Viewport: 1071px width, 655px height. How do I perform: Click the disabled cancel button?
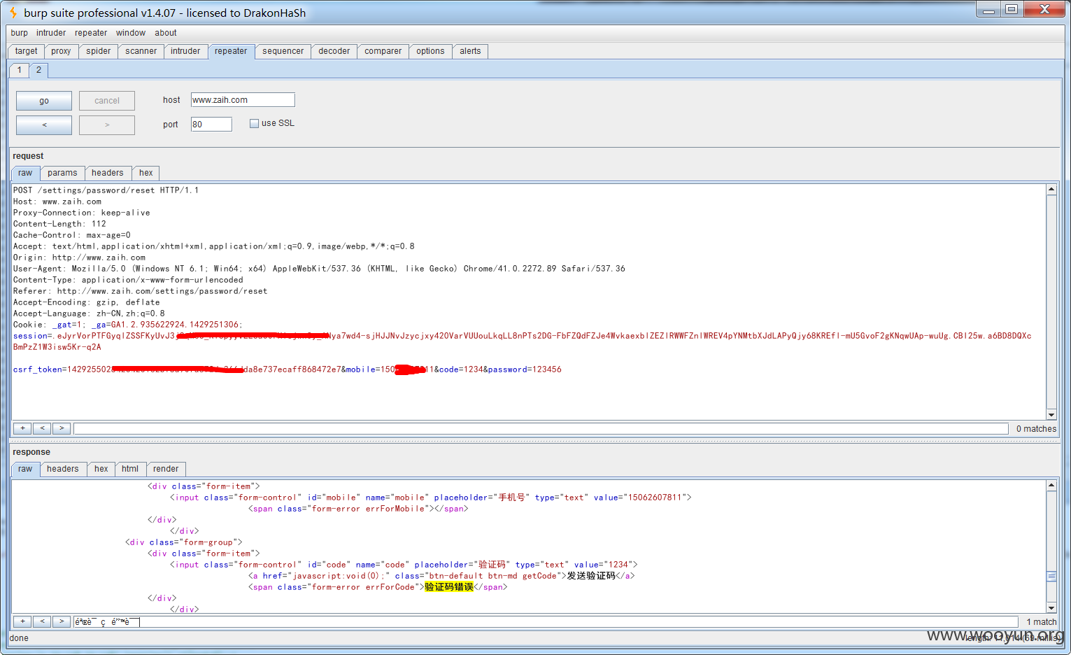[x=107, y=101]
